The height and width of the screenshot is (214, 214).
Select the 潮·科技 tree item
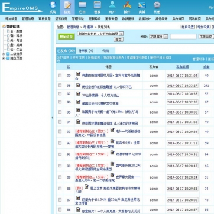[x=17, y=36]
